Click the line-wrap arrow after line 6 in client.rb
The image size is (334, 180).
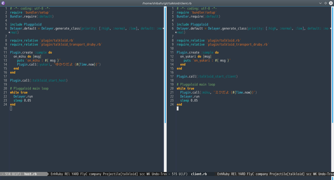330,28
